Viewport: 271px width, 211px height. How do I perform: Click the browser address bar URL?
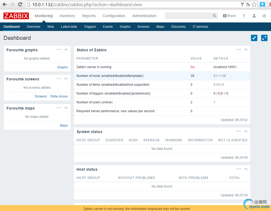click(87, 5)
